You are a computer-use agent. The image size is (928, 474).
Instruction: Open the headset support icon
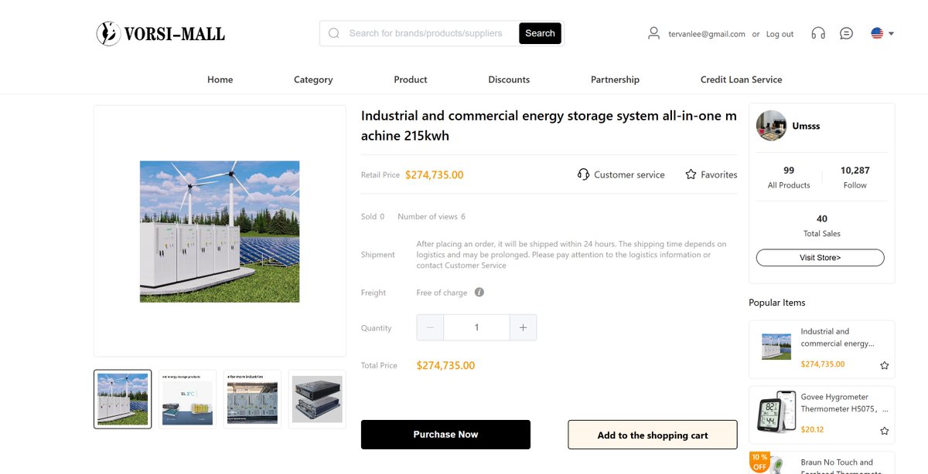pos(818,33)
